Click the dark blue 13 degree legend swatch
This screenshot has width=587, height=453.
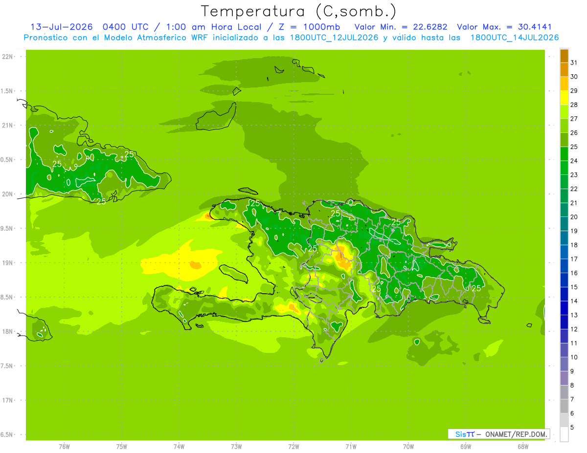tap(564, 308)
